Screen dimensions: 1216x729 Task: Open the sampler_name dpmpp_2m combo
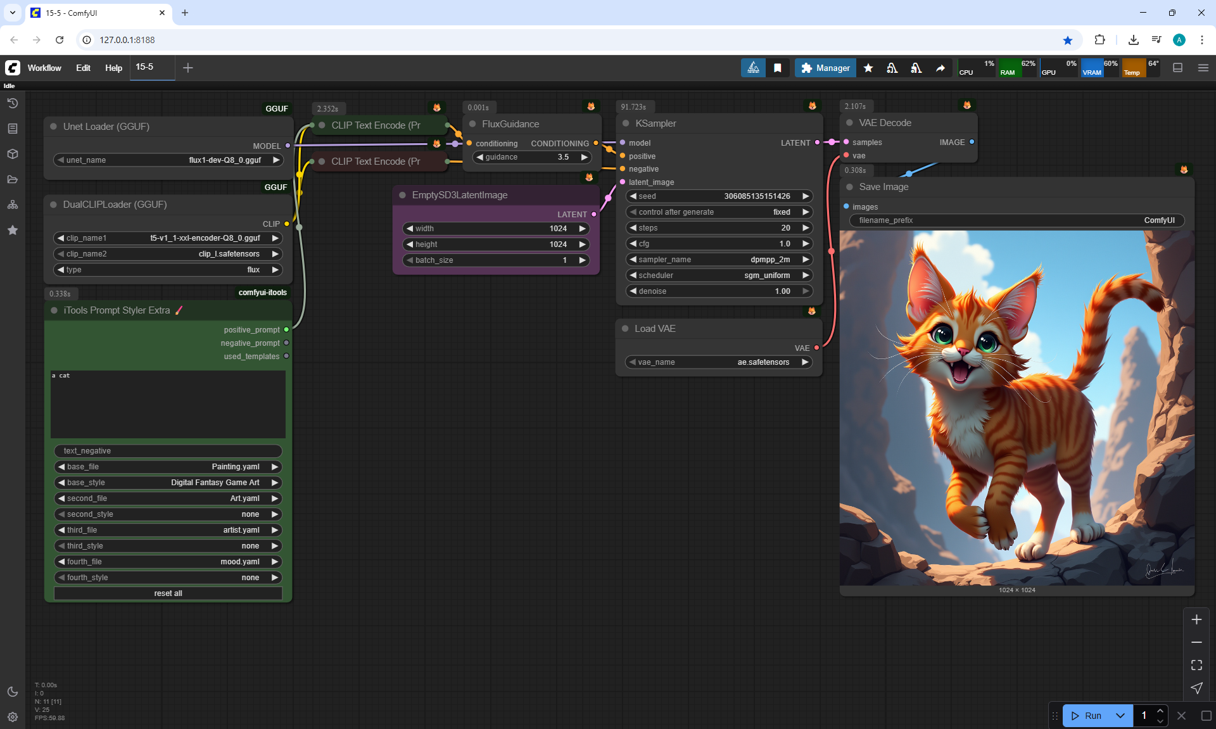tap(719, 260)
